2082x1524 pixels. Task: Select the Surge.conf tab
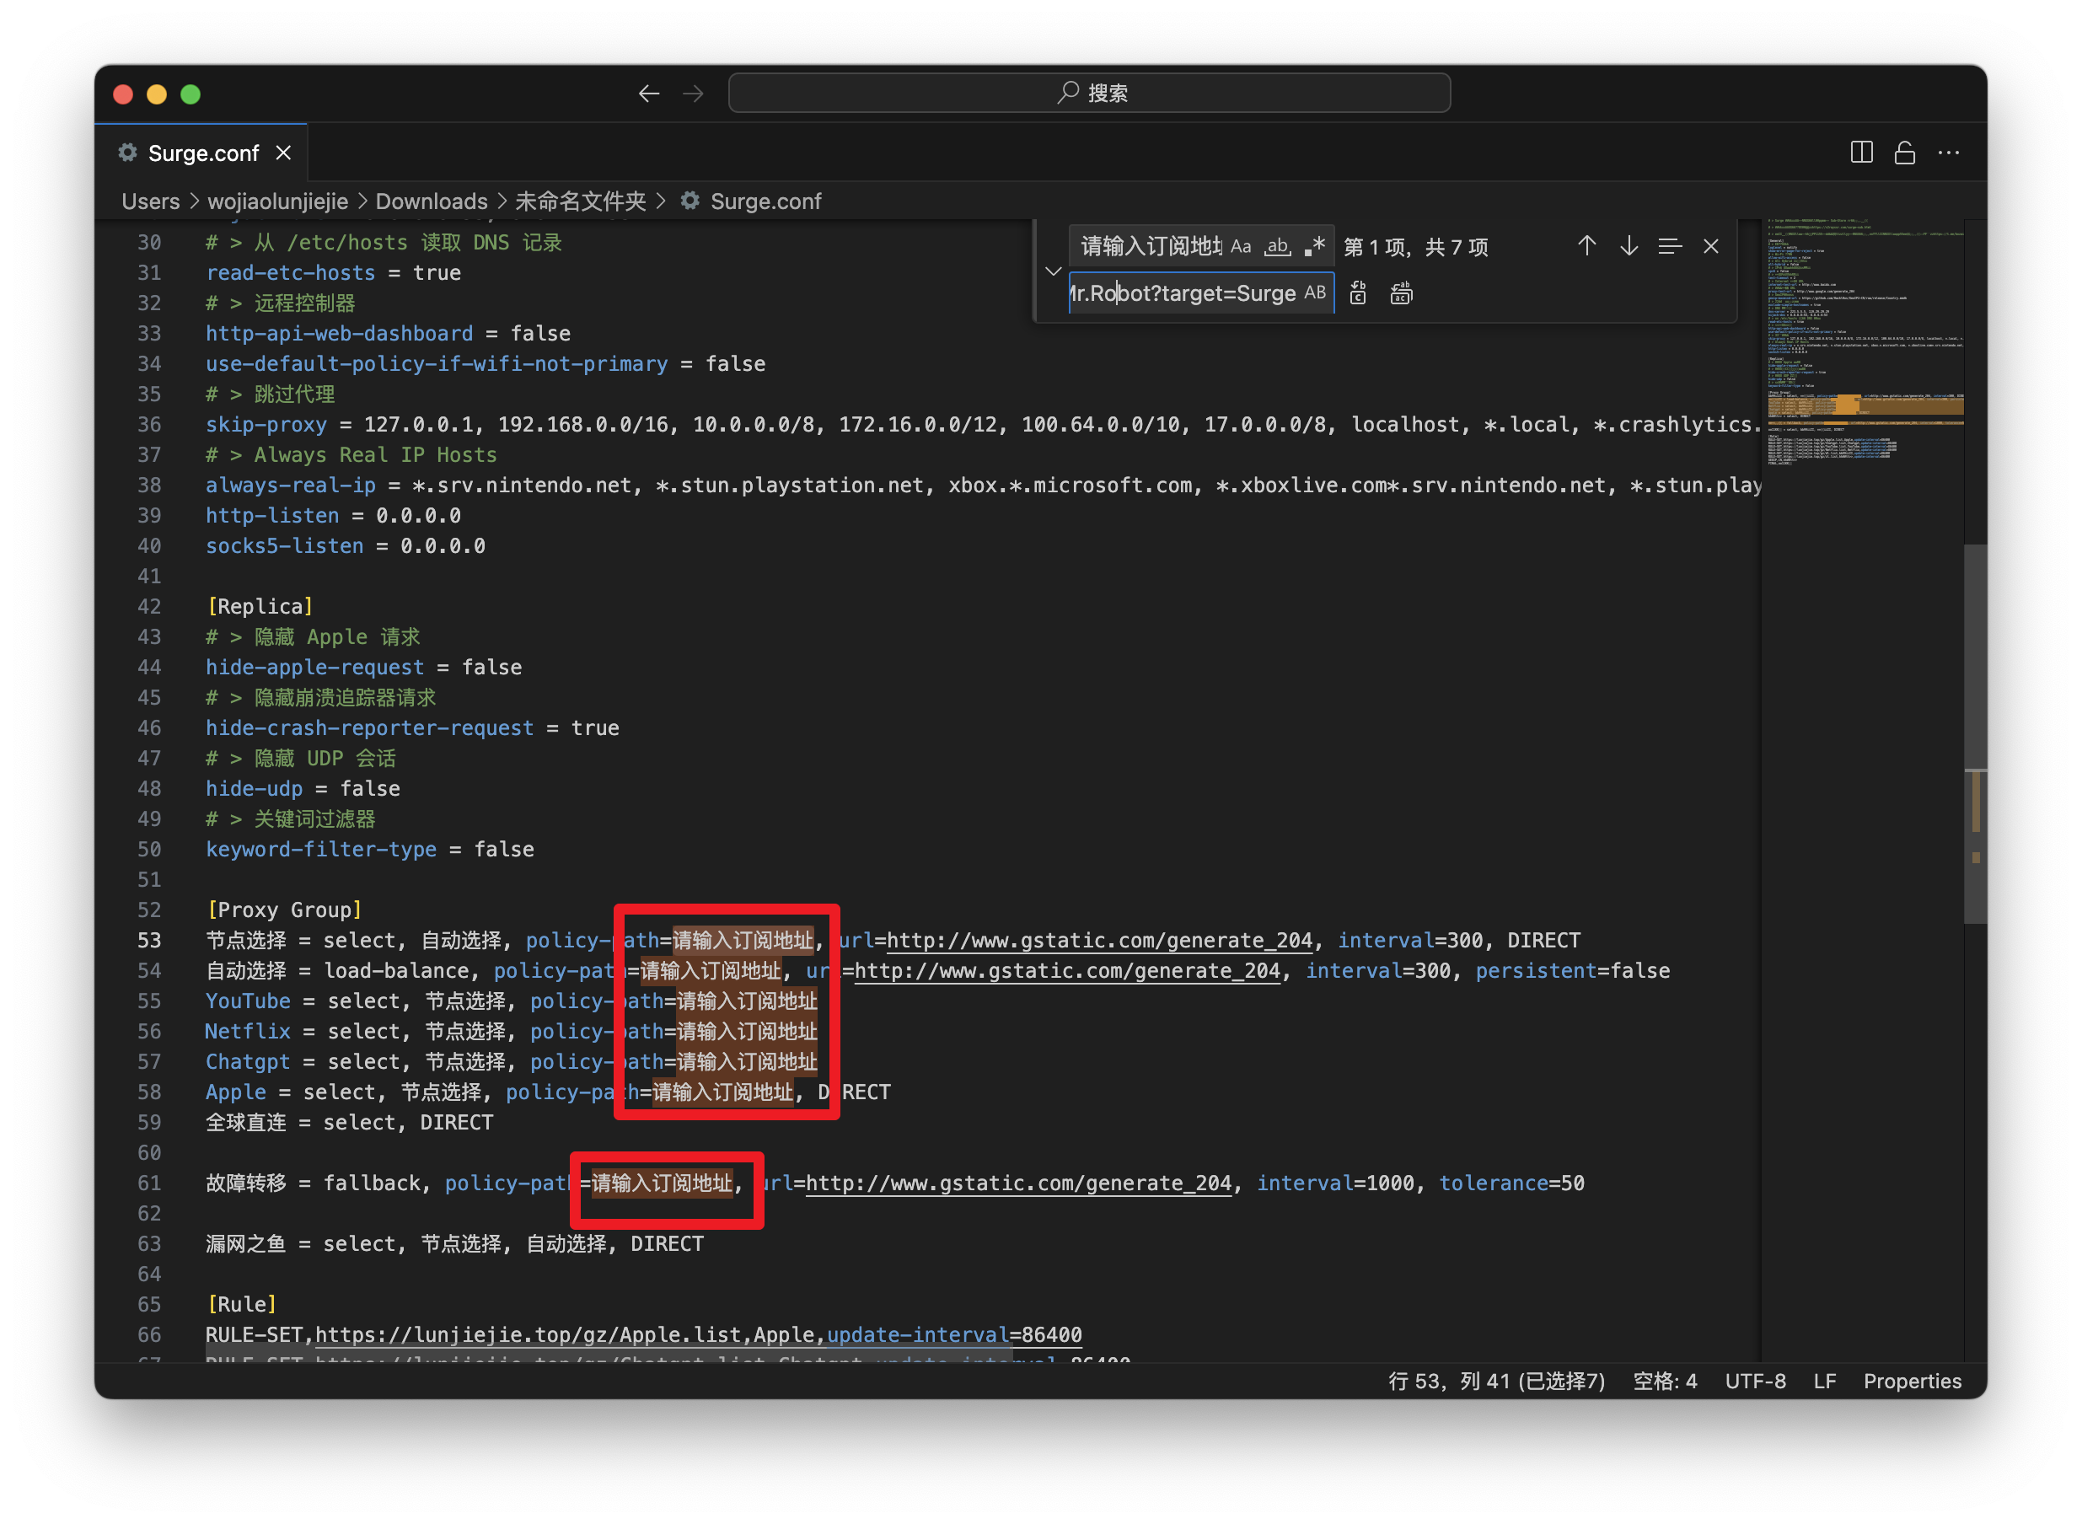(x=203, y=153)
